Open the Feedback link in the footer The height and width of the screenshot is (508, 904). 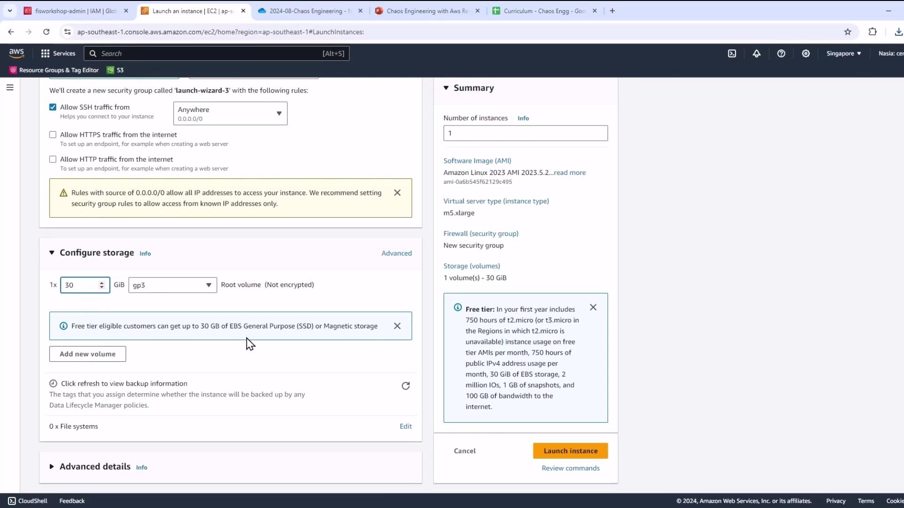tap(72, 501)
